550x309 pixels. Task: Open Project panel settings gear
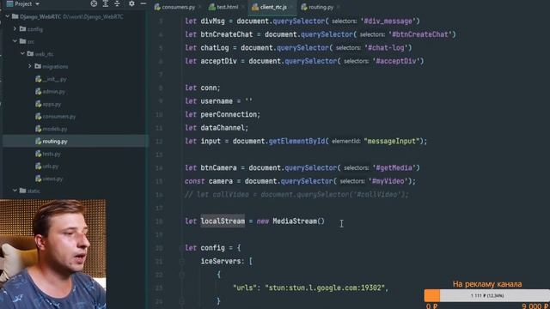131,3
